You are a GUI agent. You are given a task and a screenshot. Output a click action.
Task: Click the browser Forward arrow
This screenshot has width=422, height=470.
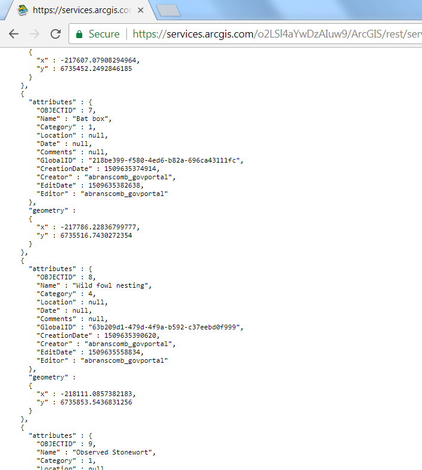pyautogui.click(x=35, y=34)
